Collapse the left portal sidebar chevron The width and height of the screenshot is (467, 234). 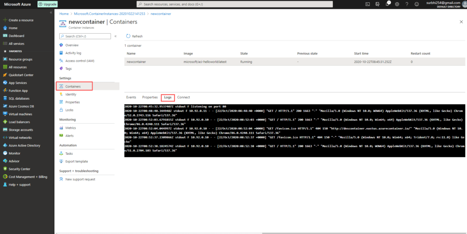click(50, 12)
